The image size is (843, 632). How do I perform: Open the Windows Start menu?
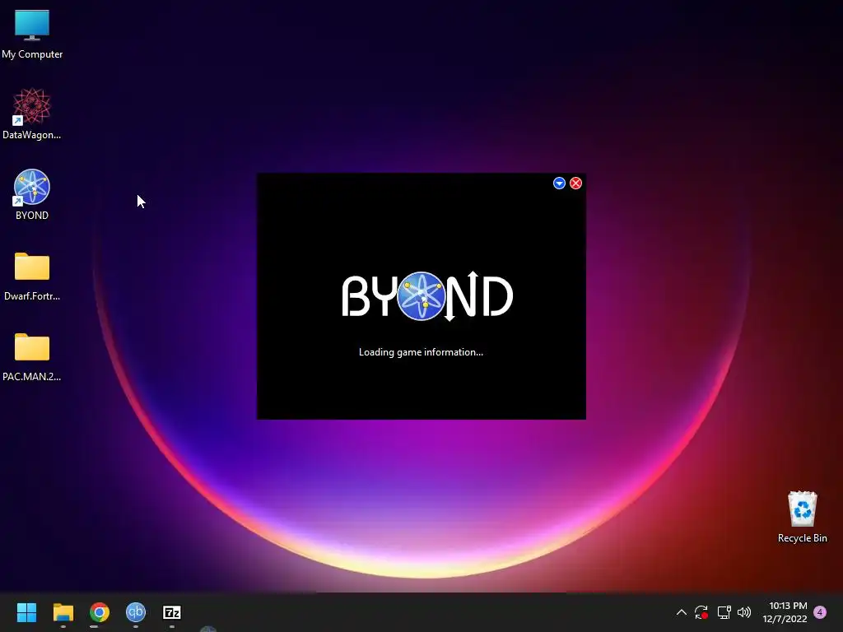[26, 612]
